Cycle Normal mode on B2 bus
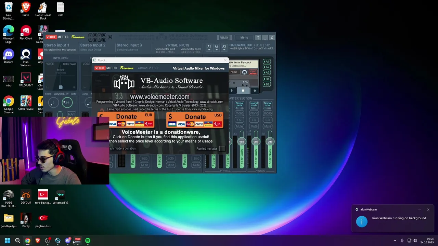This screenshot has width=438, height=246. (268, 105)
